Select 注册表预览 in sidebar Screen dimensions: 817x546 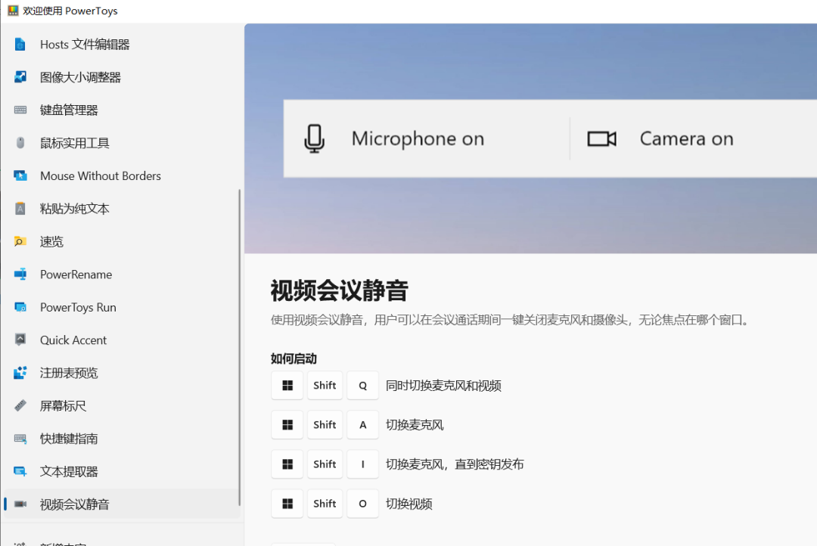tap(121, 373)
